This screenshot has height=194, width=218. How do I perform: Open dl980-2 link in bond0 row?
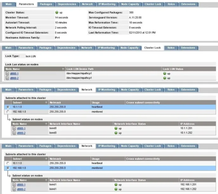click(21, 133)
